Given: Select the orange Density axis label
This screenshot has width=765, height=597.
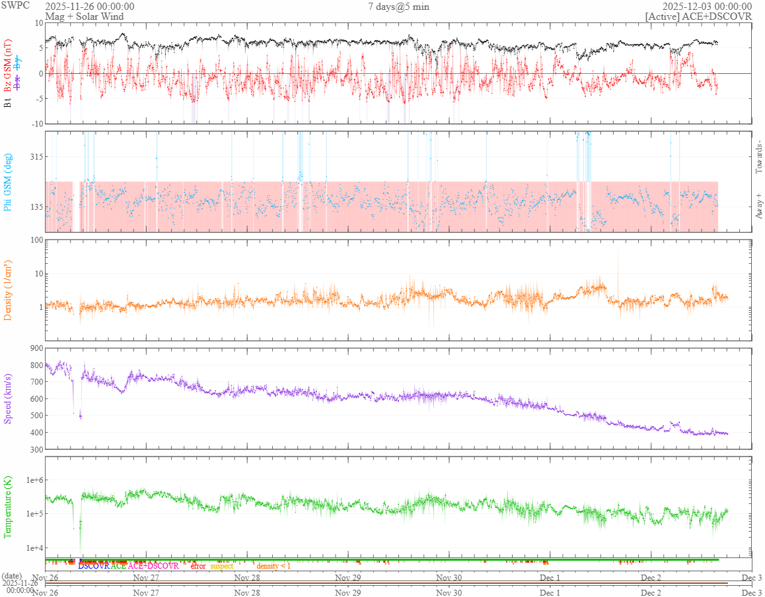Looking at the screenshot, I should tap(9, 289).
